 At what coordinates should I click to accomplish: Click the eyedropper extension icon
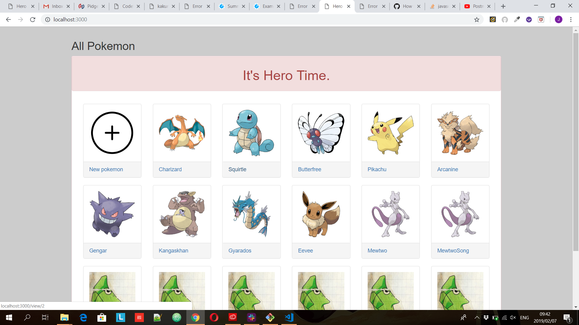pyautogui.click(x=517, y=20)
